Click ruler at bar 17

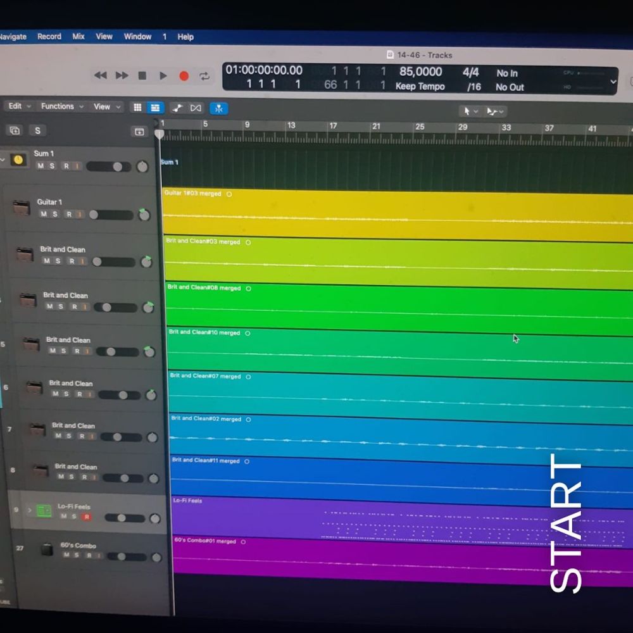332,126
